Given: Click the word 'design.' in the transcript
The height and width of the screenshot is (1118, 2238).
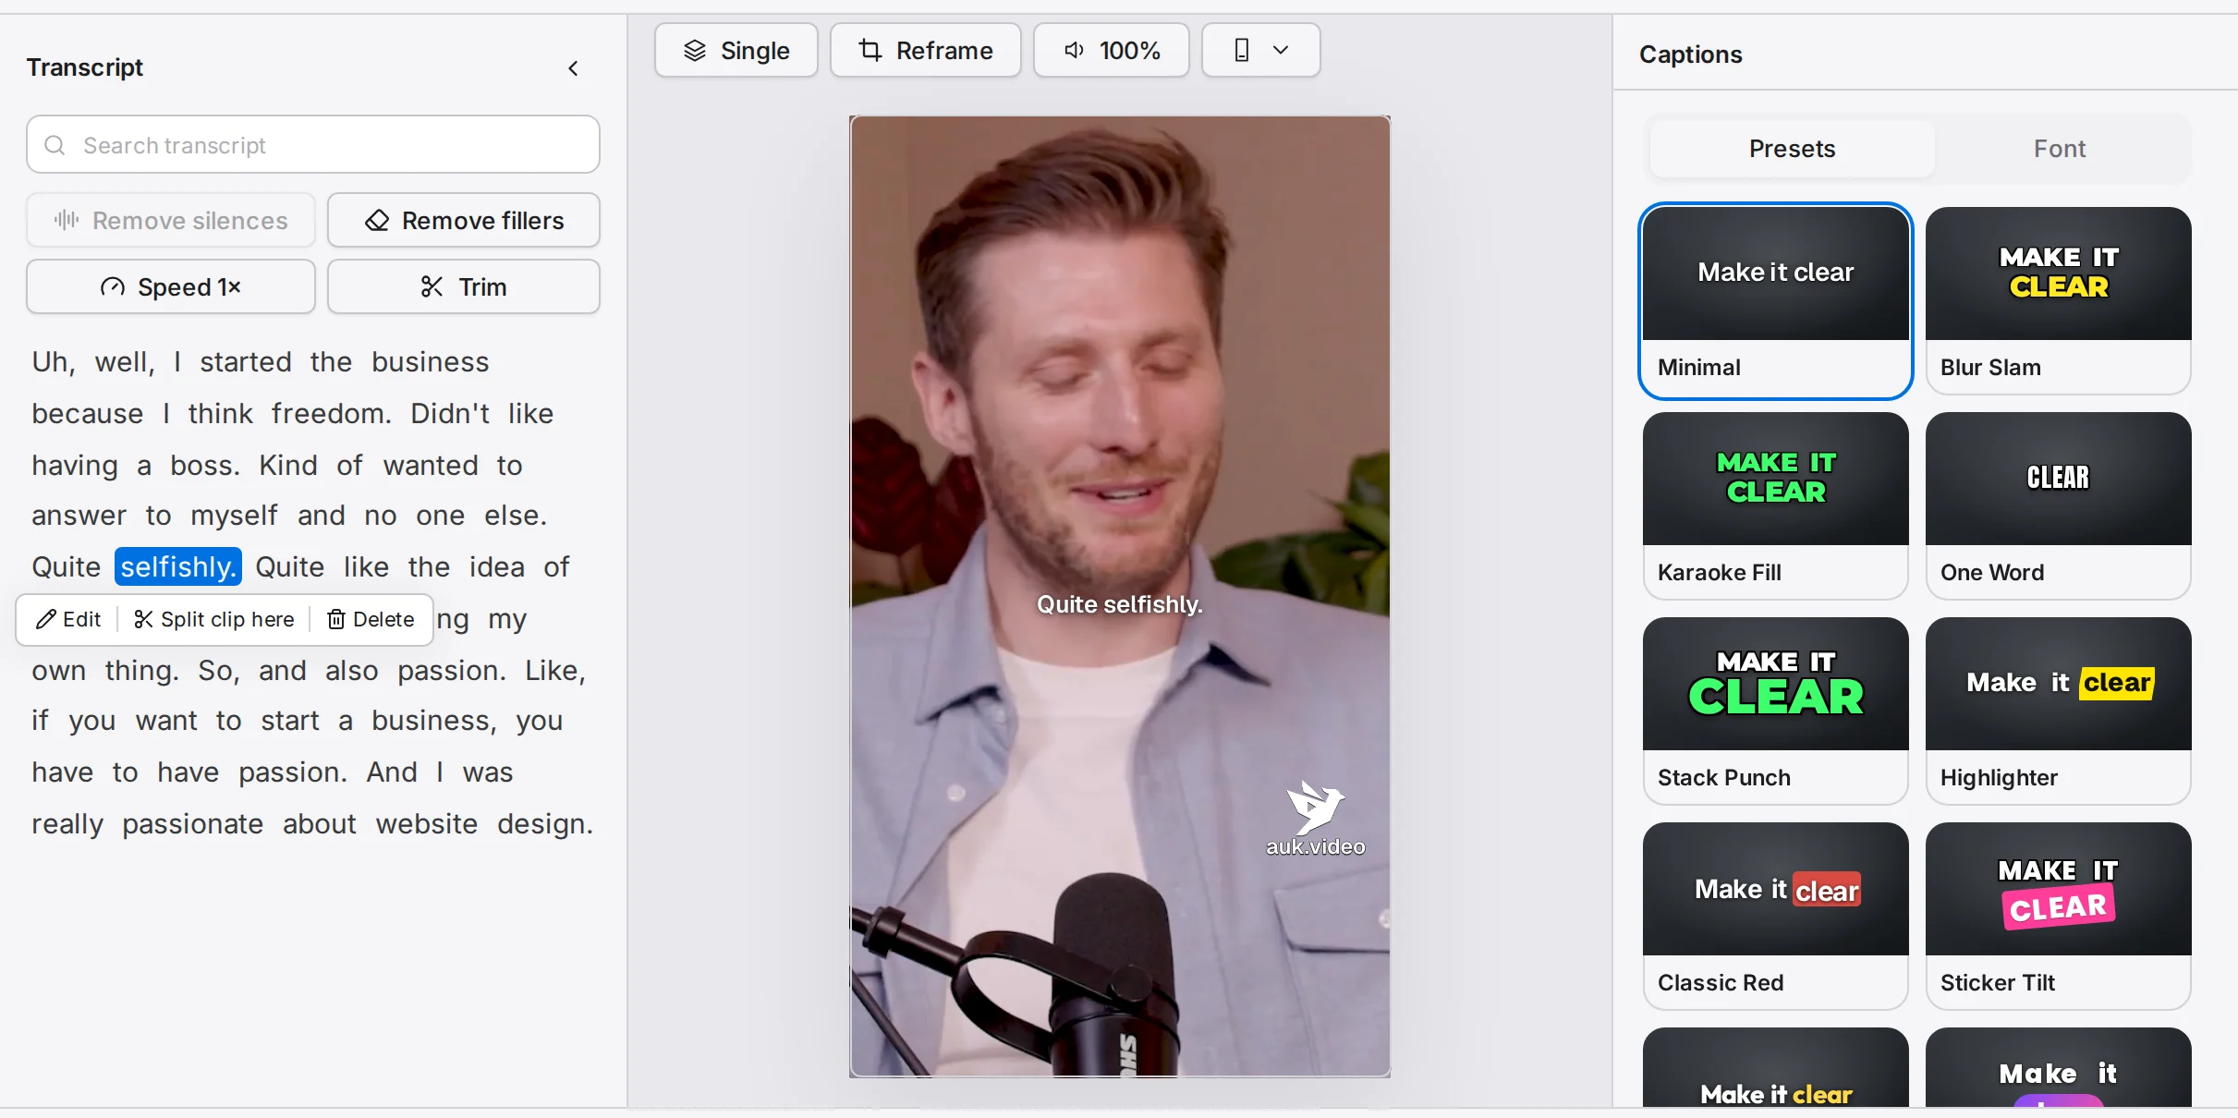Looking at the screenshot, I should click(545, 823).
